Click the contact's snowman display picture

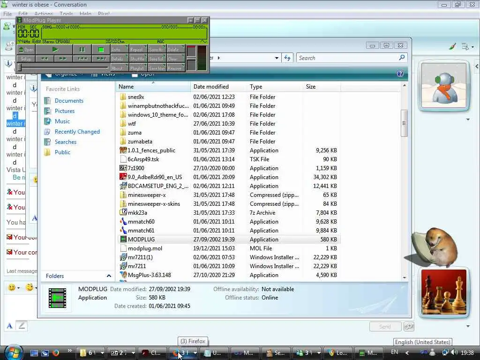click(x=443, y=85)
